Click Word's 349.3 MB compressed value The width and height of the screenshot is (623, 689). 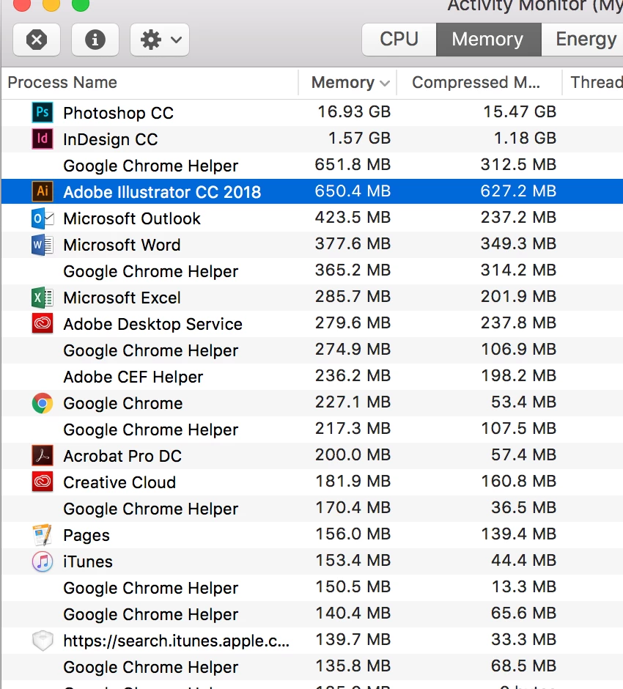point(518,243)
